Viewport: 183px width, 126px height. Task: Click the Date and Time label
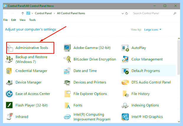(85, 71)
